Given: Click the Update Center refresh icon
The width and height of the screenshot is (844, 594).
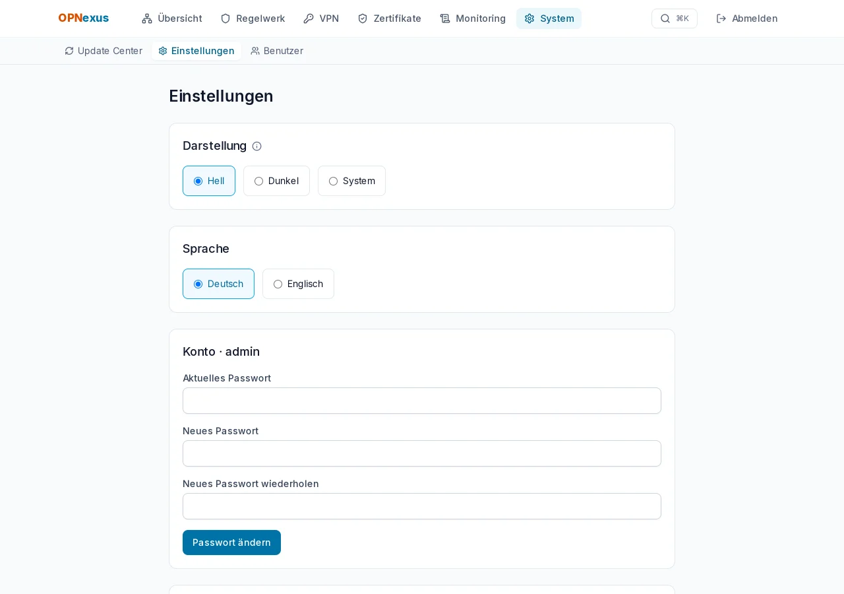Looking at the screenshot, I should pyautogui.click(x=69, y=51).
